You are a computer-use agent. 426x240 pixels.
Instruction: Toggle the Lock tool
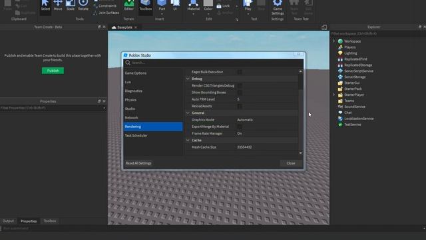pyautogui.click(x=223, y=6)
